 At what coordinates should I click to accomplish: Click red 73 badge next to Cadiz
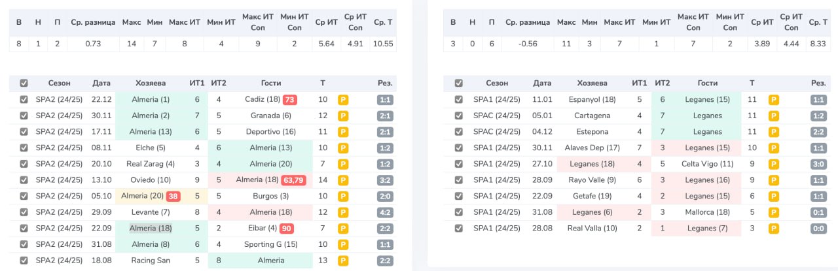290,100
